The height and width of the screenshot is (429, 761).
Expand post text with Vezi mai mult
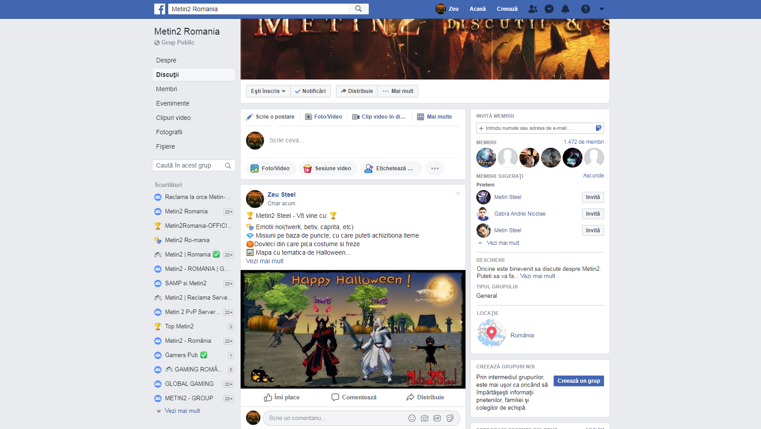pos(264,261)
